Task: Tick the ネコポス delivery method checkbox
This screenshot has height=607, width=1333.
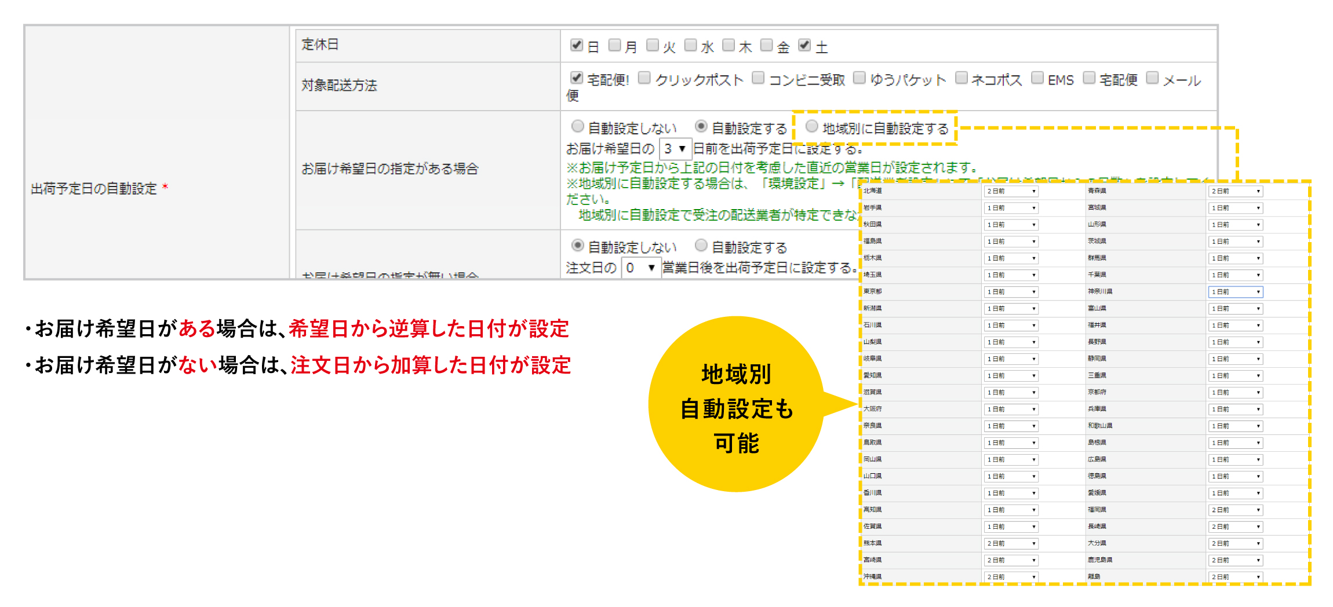Action: (961, 78)
